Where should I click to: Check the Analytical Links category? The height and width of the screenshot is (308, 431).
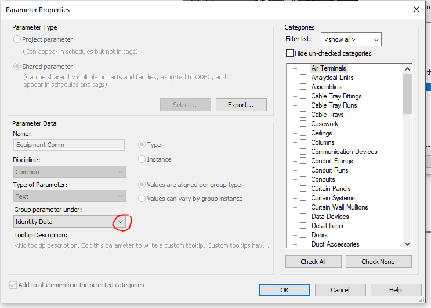(x=303, y=78)
